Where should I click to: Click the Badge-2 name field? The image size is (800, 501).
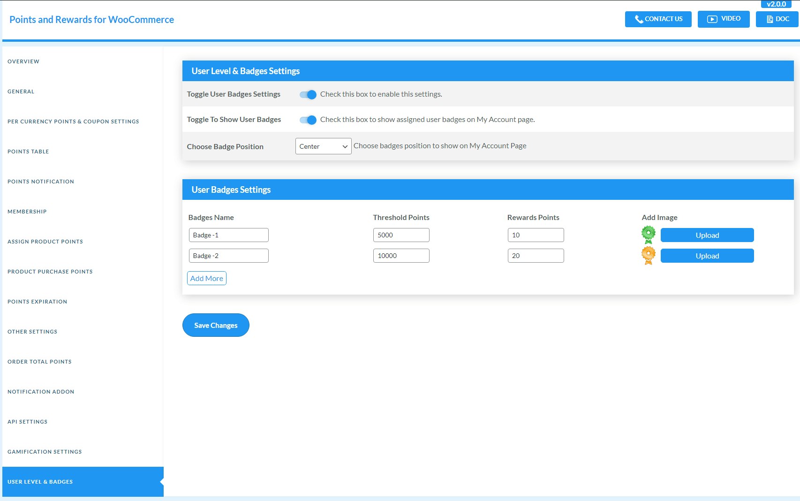(229, 256)
